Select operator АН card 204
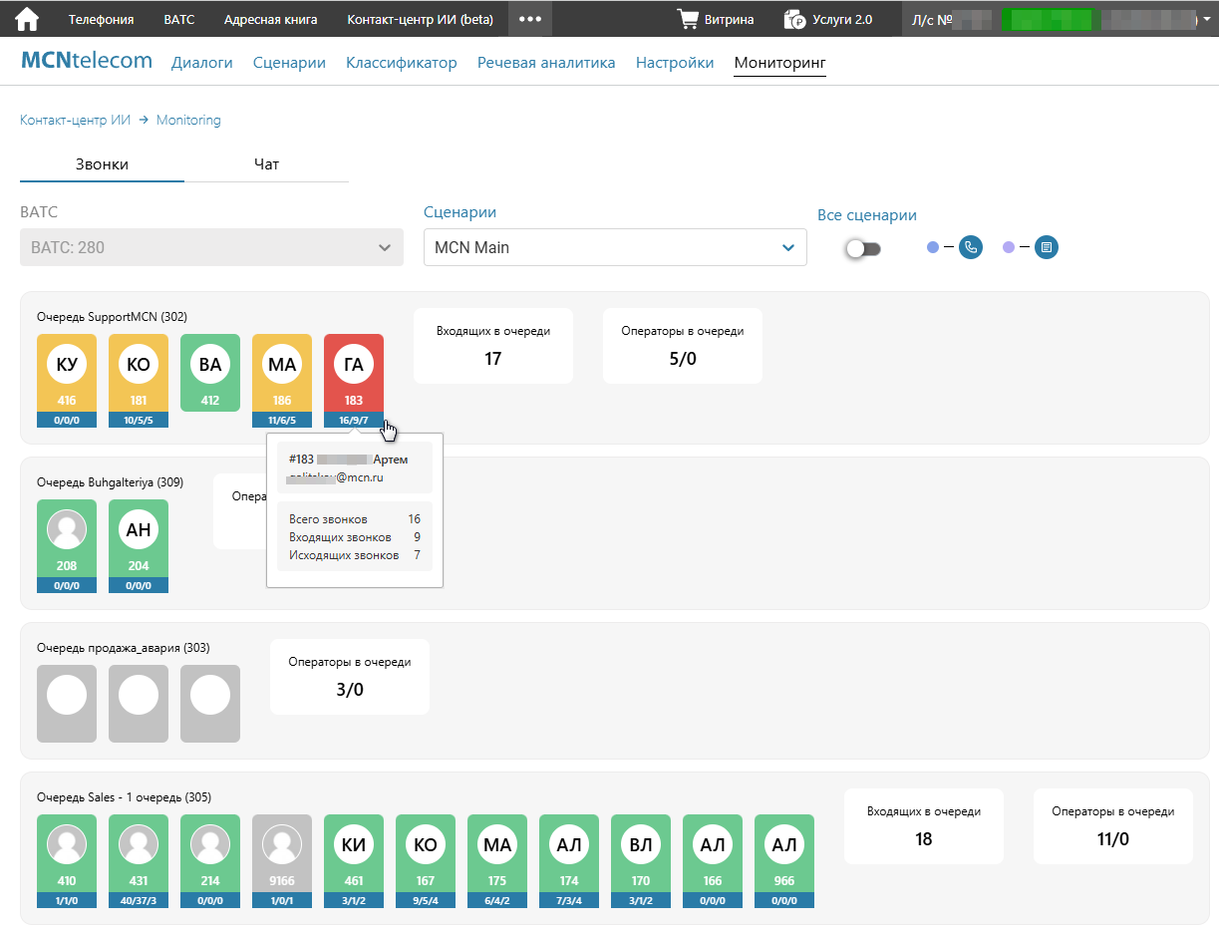Screen dimensions: 1219x933 coord(139,546)
